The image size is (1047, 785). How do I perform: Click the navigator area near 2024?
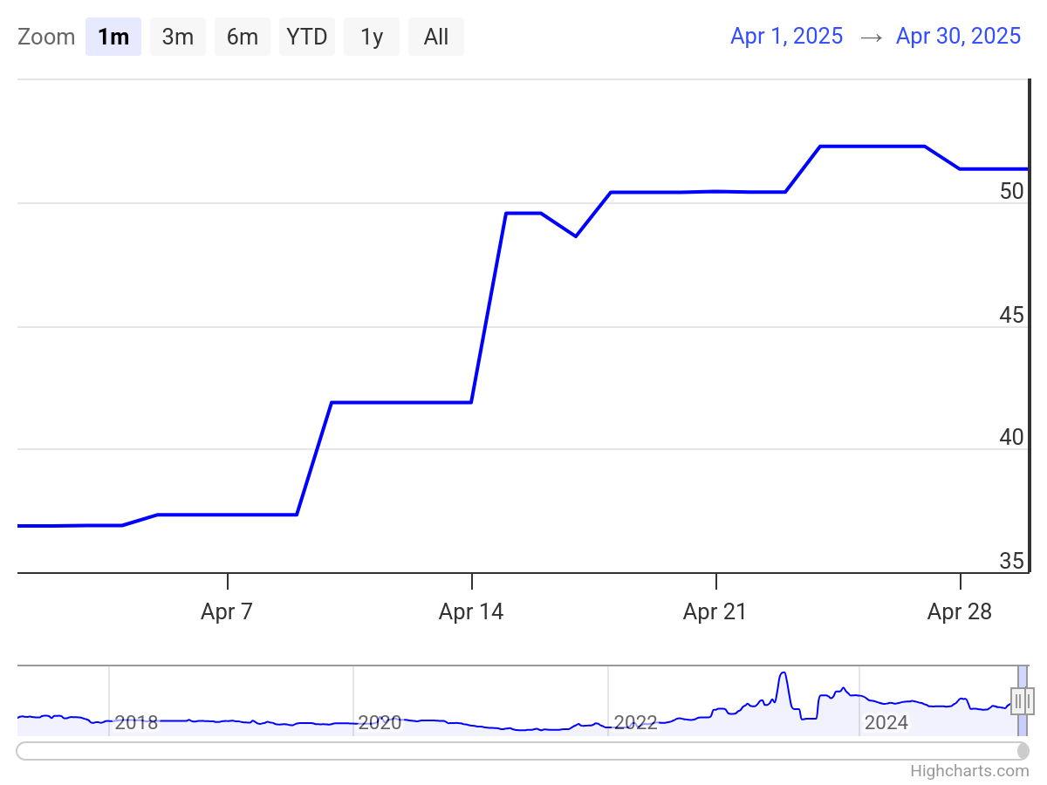(x=886, y=722)
